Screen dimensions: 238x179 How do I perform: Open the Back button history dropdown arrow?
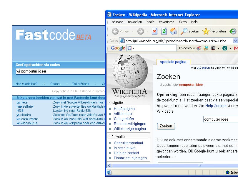[132, 31]
